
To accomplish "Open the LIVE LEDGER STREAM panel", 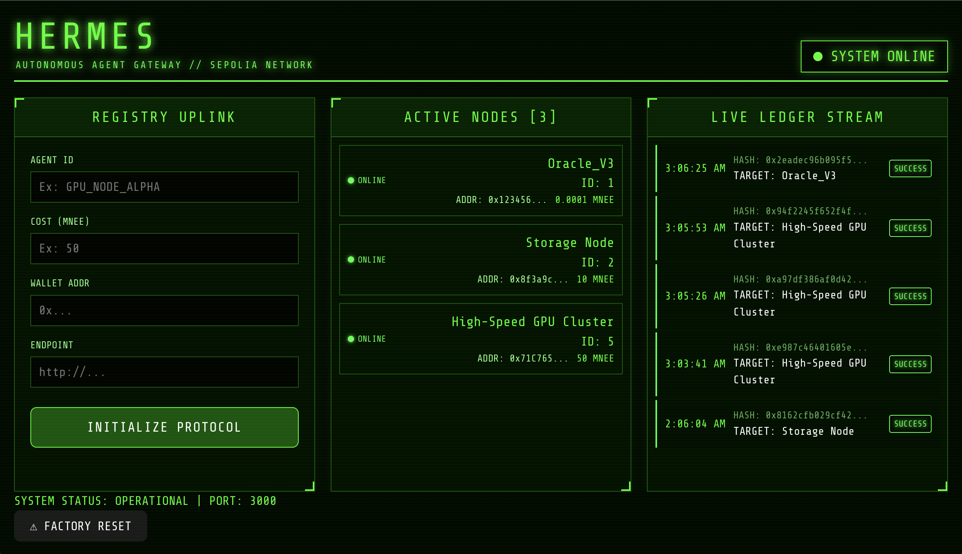I will (797, 116).
